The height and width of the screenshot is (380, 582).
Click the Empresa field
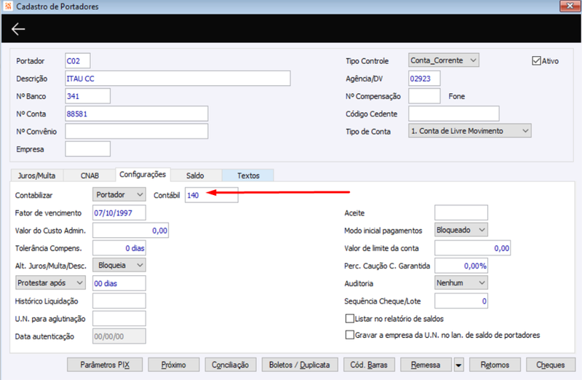[x=87, y=149]
